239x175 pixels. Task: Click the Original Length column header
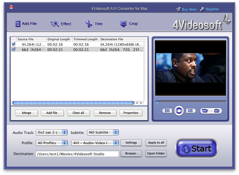click(x=59, y=39)
